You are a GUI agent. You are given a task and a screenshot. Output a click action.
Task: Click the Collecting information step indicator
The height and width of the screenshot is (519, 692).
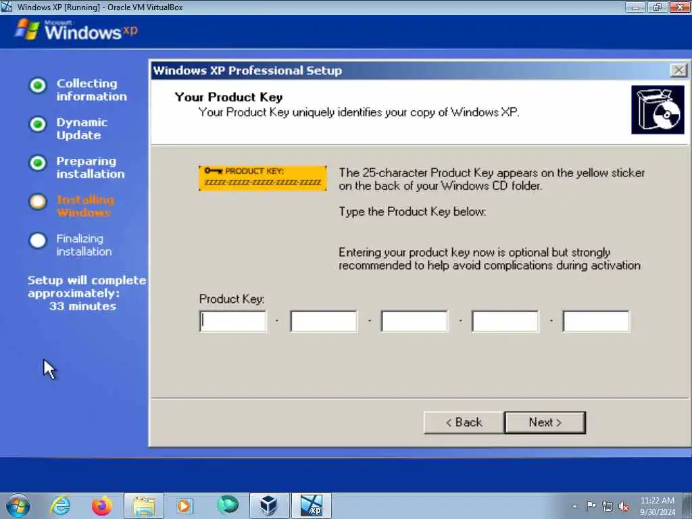[38, 85]
